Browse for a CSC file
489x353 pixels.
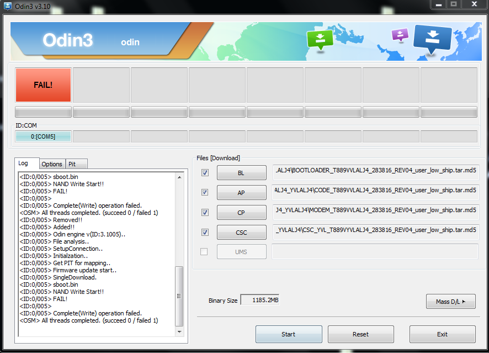[241, 233]
